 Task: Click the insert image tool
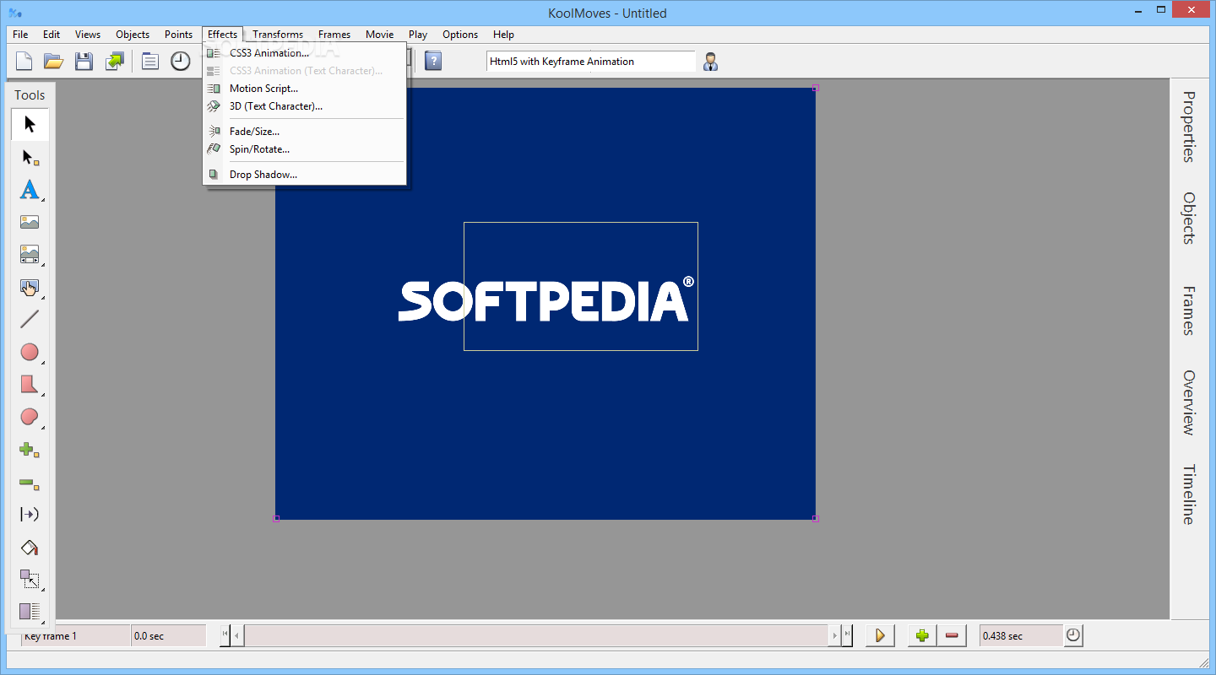pos(30,223)
